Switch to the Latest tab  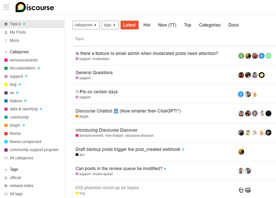coord(129,25)
